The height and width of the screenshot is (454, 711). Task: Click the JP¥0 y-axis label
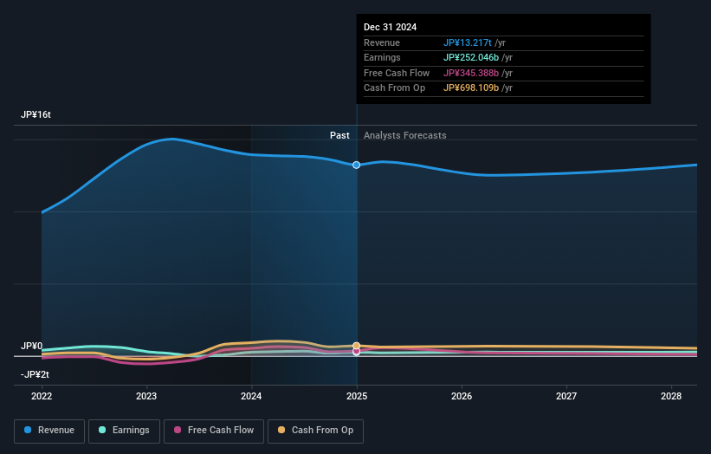pos(31,346)
